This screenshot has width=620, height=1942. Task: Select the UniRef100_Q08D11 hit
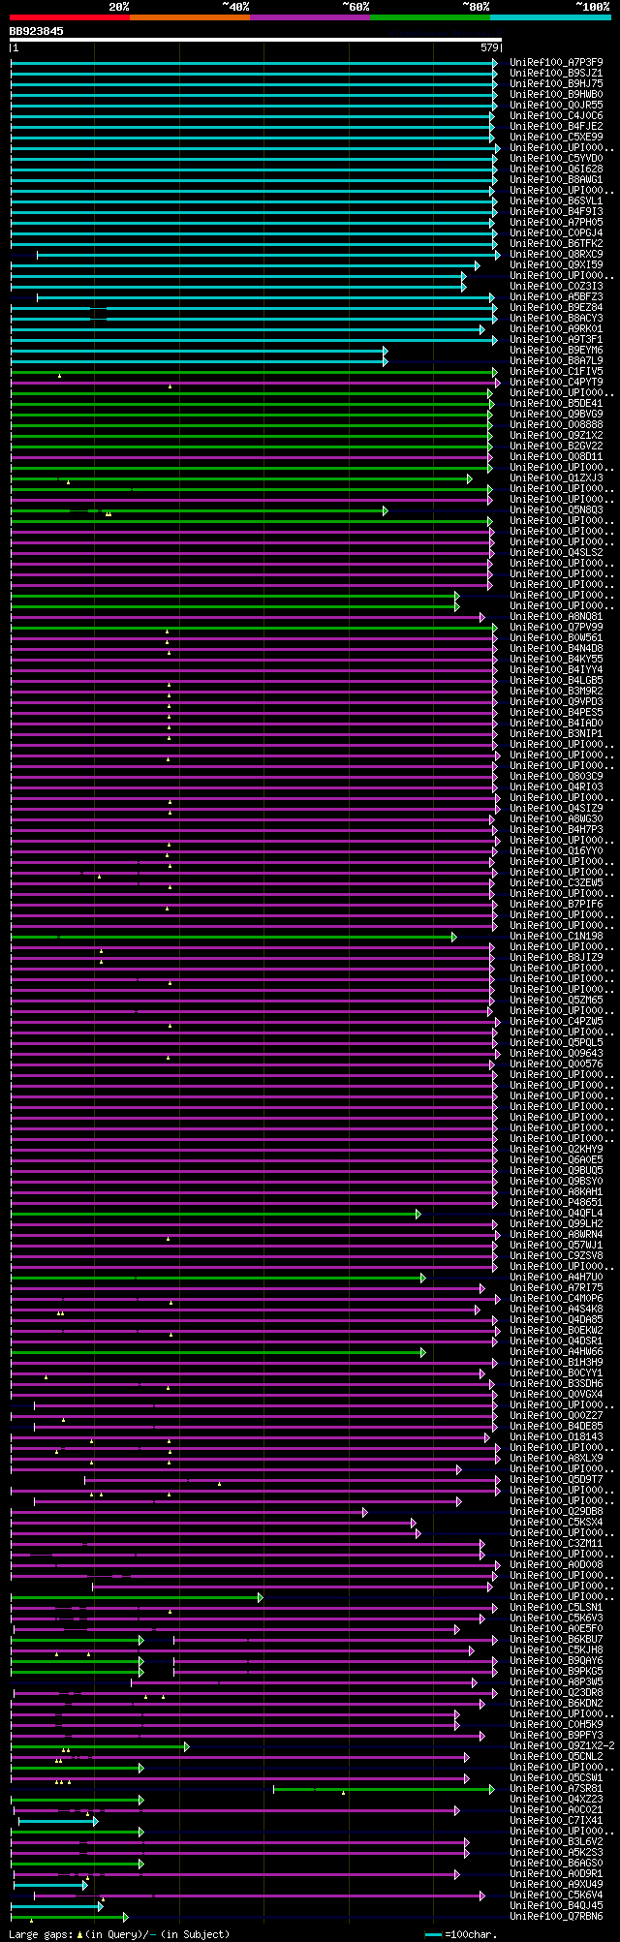(556, 456)
